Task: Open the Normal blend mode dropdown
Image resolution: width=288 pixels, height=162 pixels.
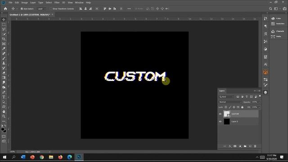Action: 230,102
